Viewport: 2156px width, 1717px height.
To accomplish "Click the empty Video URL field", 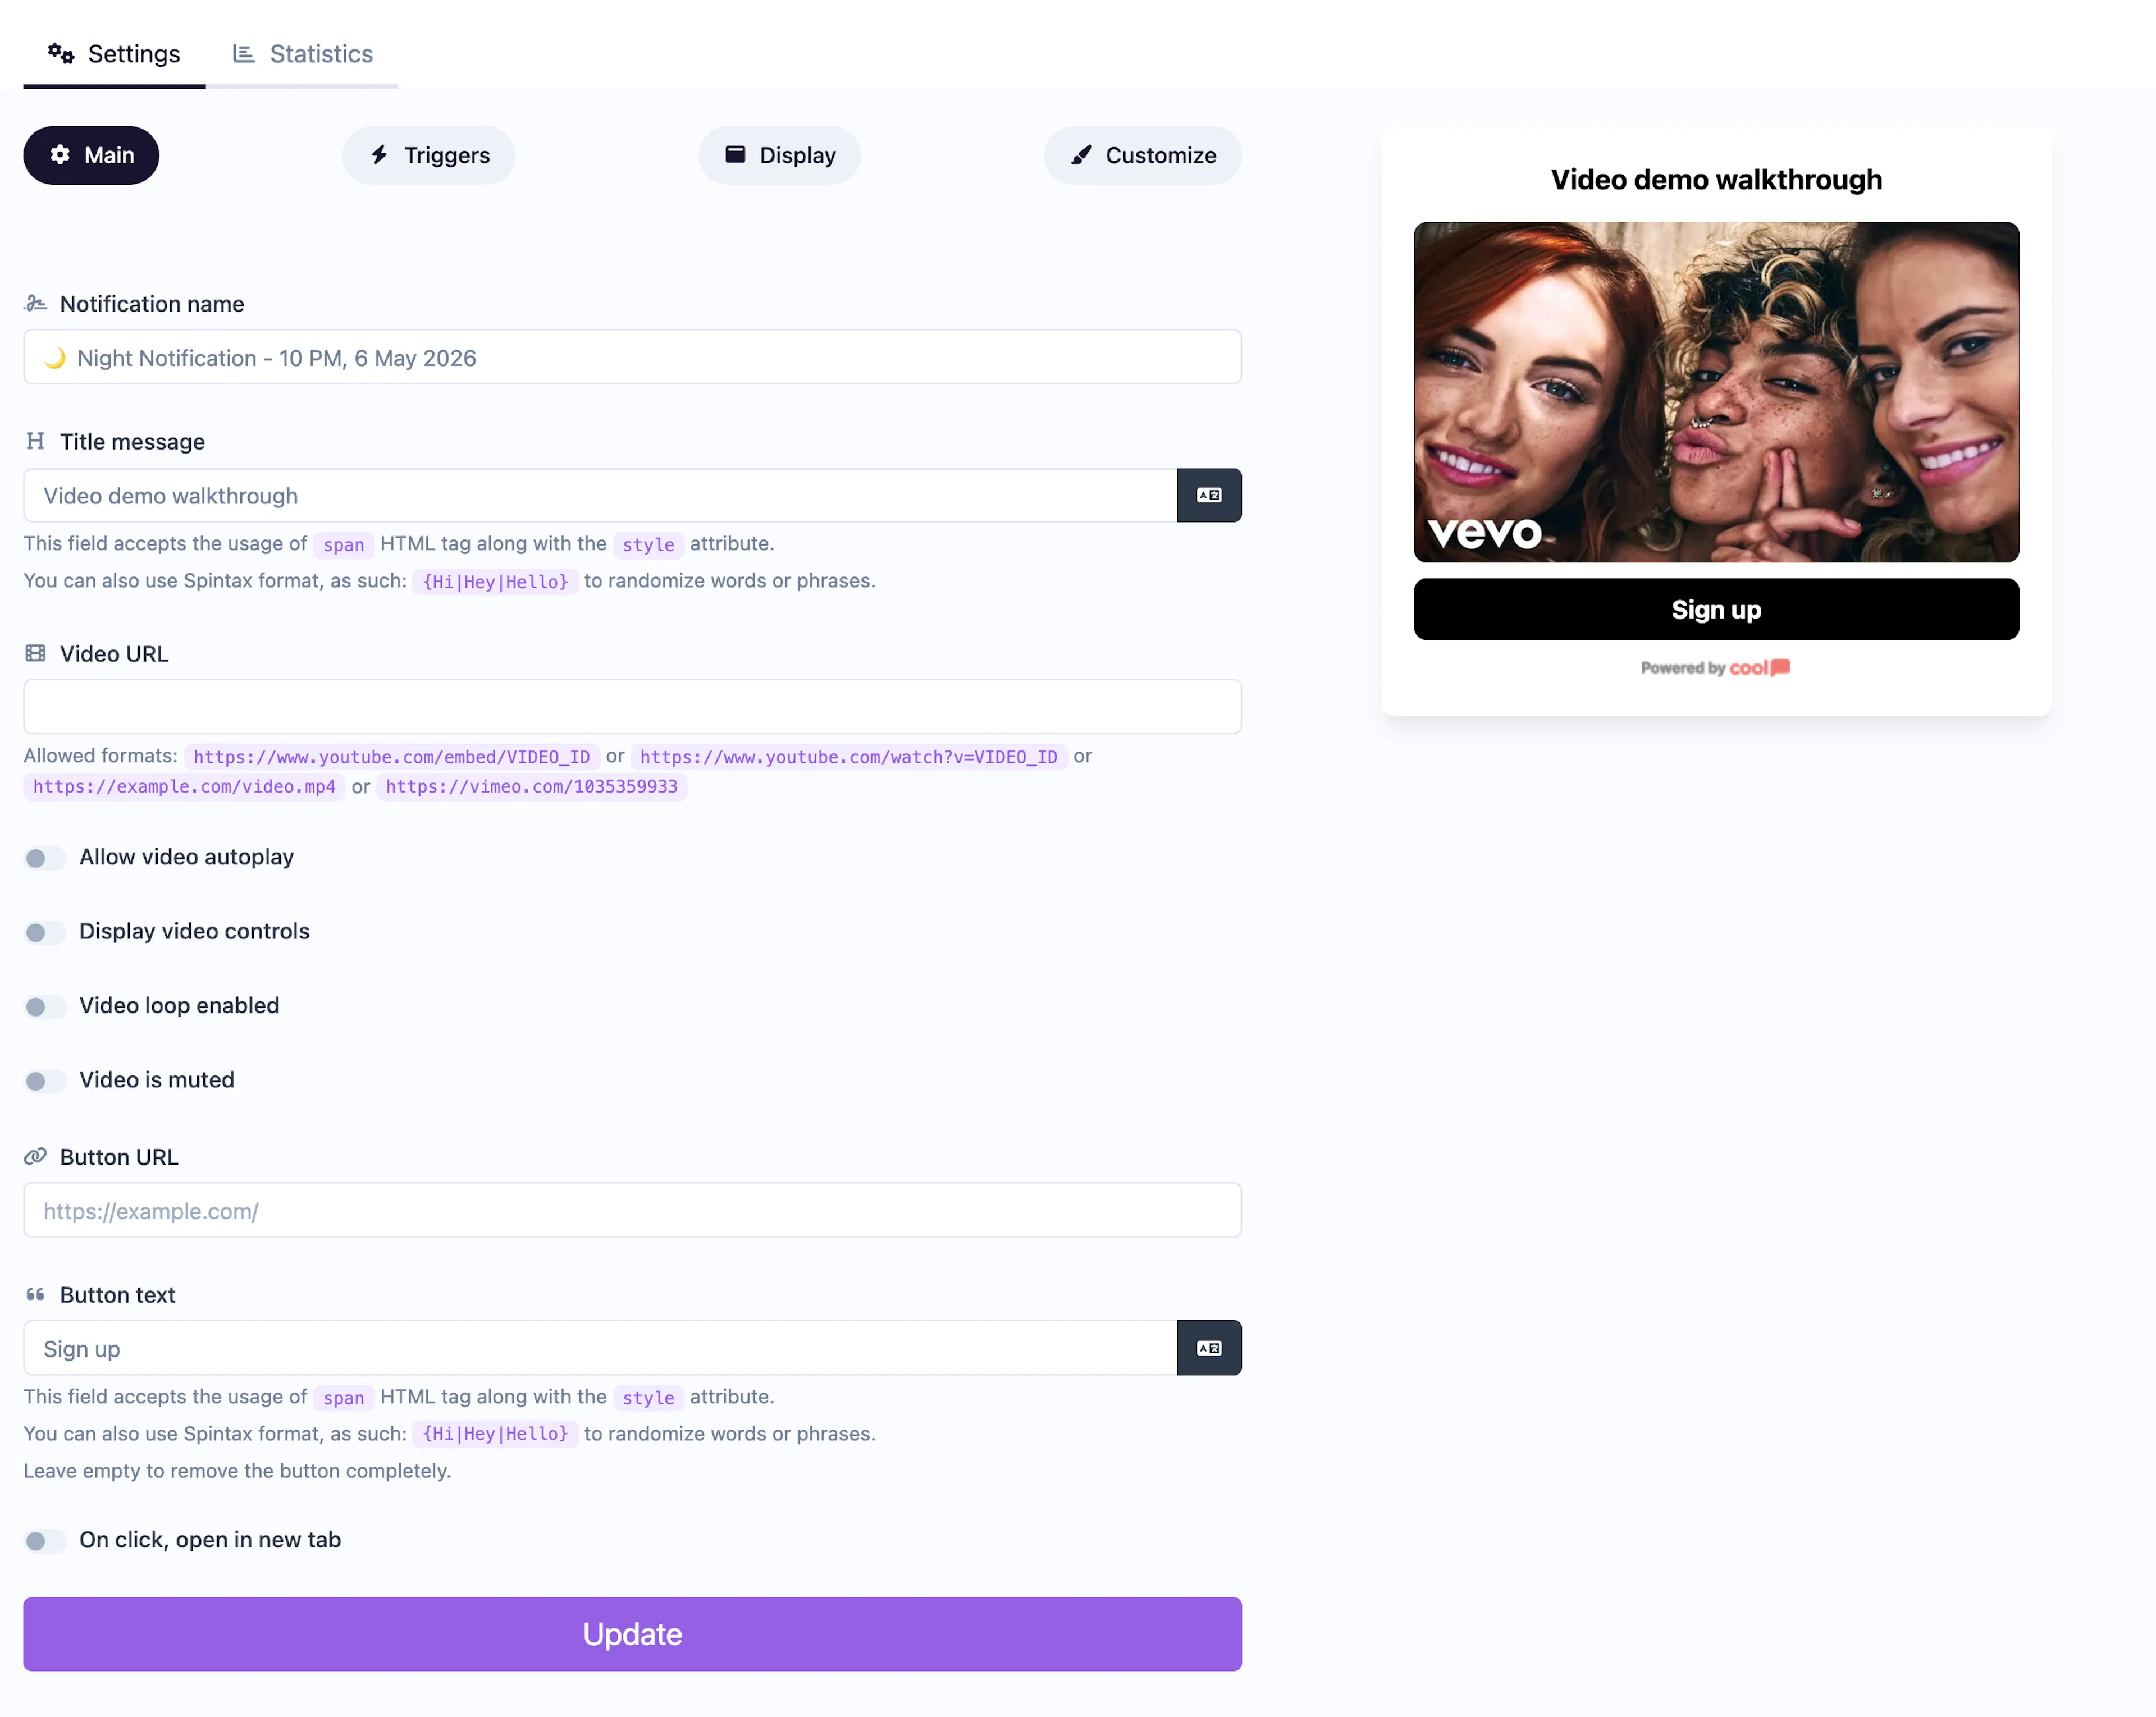I will coord(632,707).
